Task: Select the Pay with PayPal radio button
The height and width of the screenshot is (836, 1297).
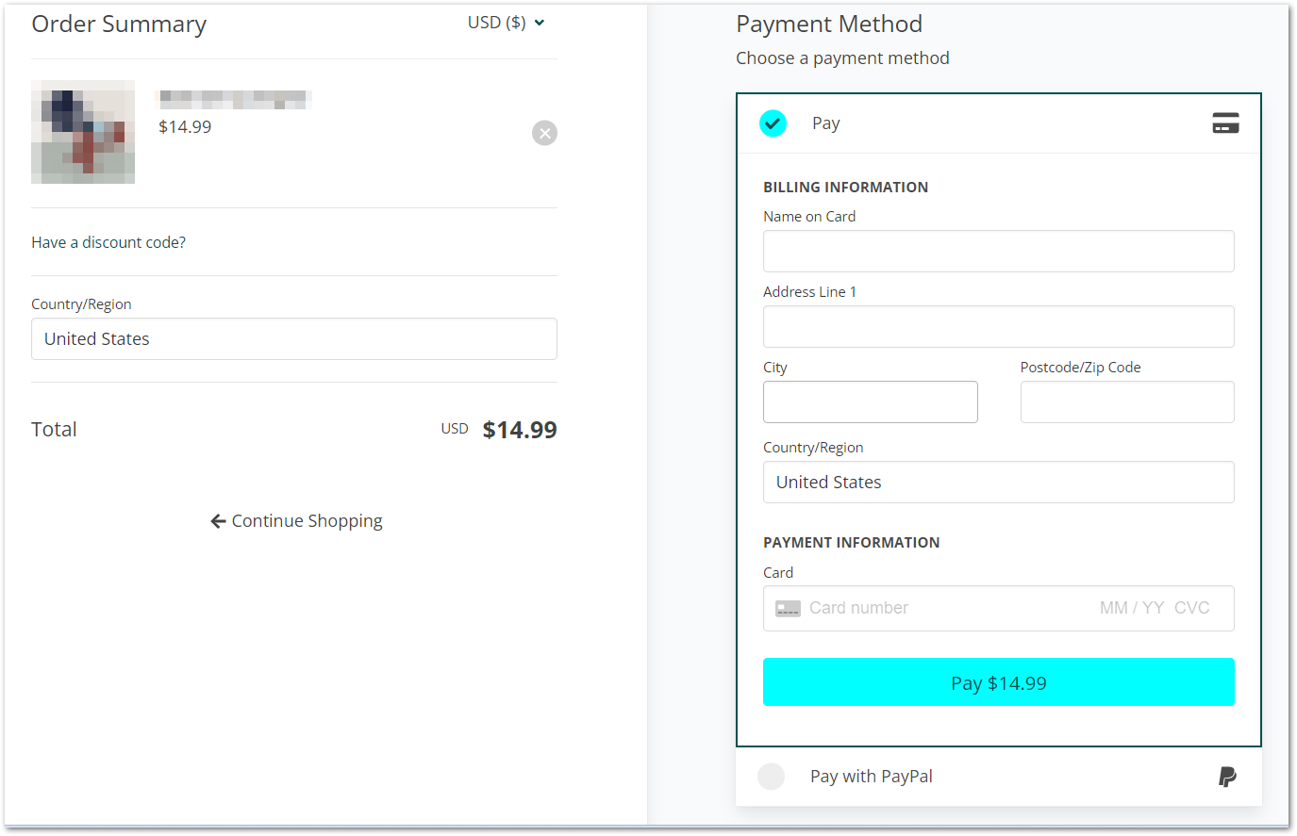Action: (771, 777)
